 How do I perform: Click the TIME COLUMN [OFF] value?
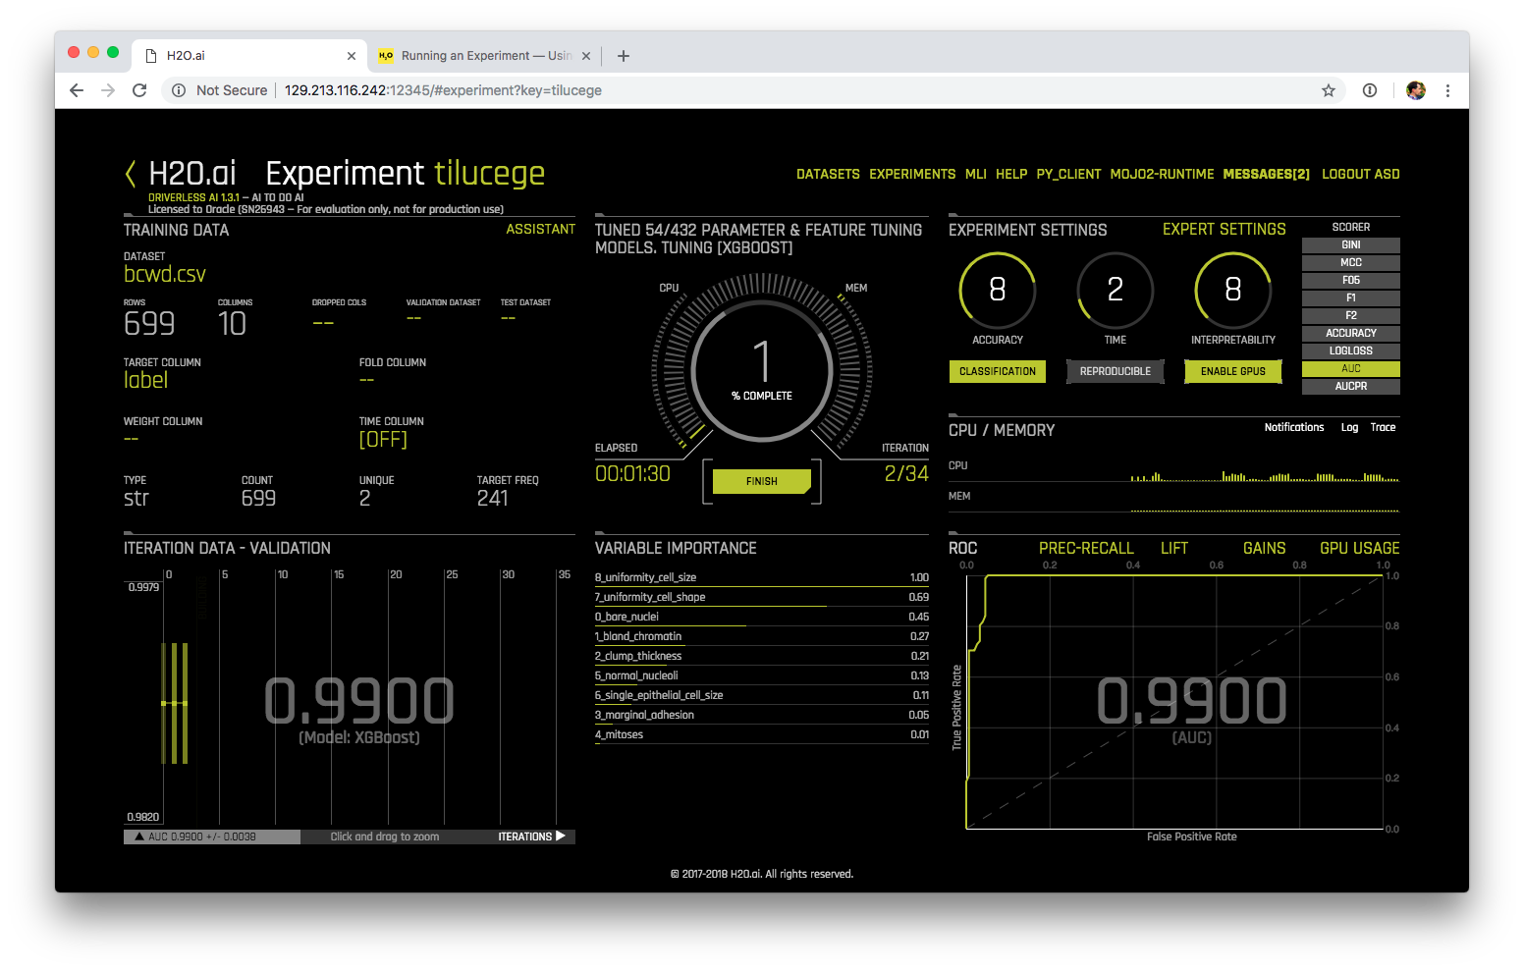(383, 439)
